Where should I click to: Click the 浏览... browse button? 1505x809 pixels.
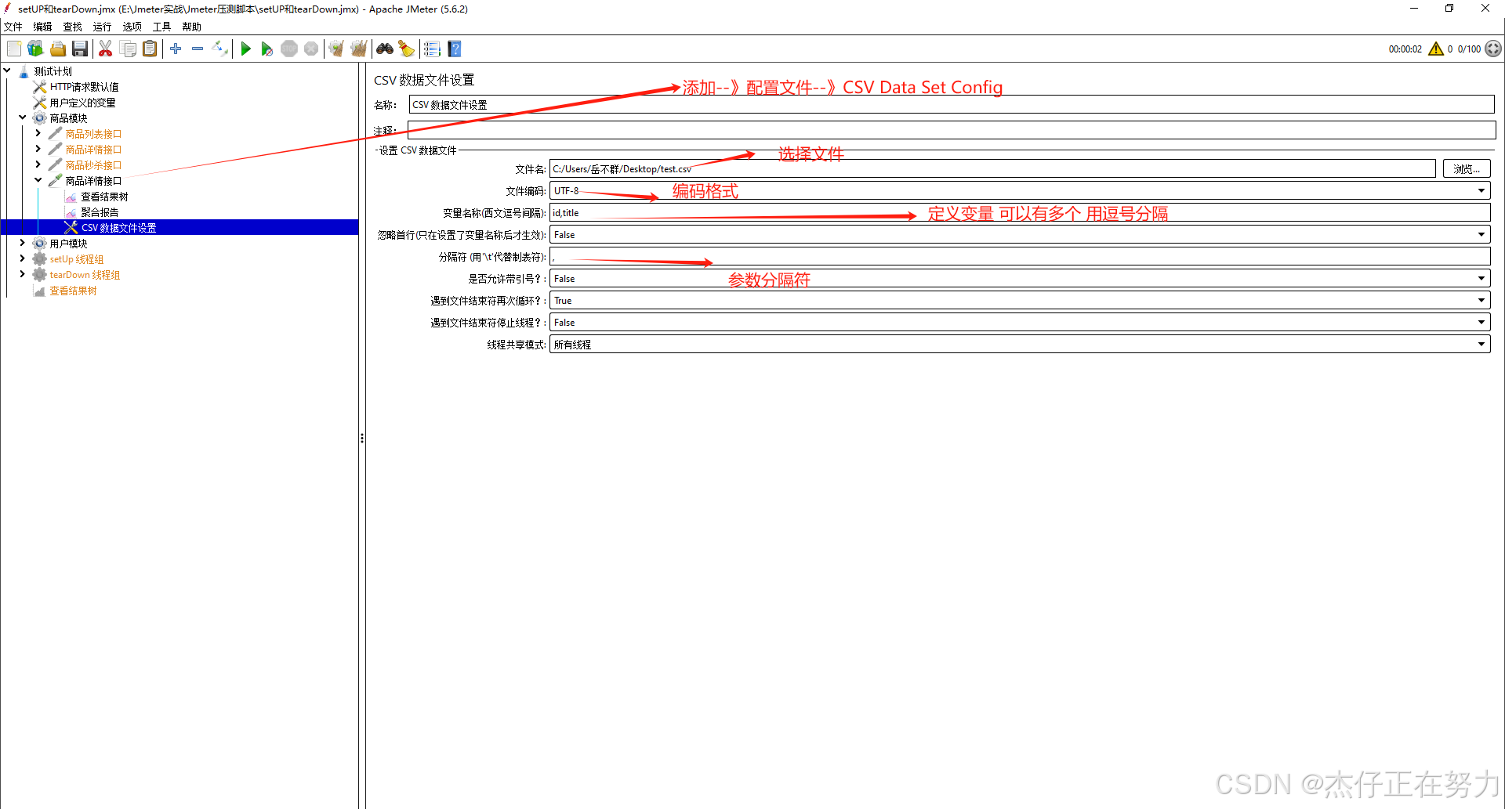(1467, 169)
